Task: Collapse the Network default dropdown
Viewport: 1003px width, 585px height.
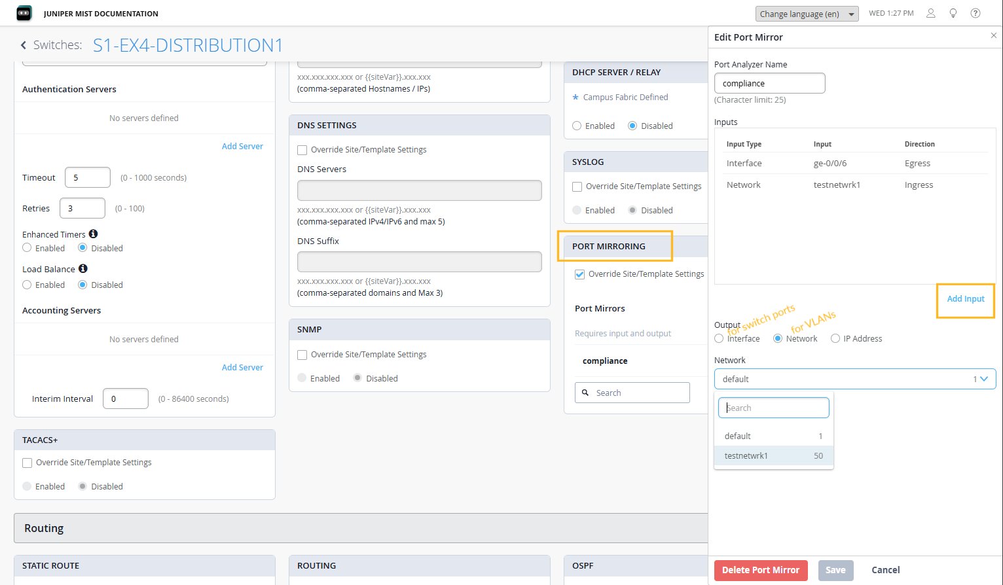Action: pyautogui.click(x=983, y=379)
